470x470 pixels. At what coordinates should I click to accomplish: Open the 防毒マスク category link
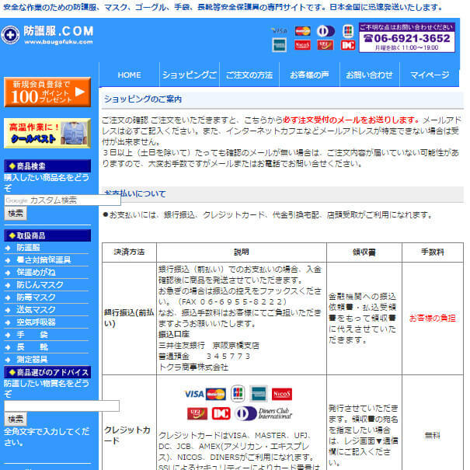pyautogui.click(x=36, y=298)
